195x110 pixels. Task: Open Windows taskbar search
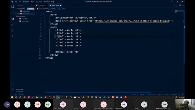point(16,97)
